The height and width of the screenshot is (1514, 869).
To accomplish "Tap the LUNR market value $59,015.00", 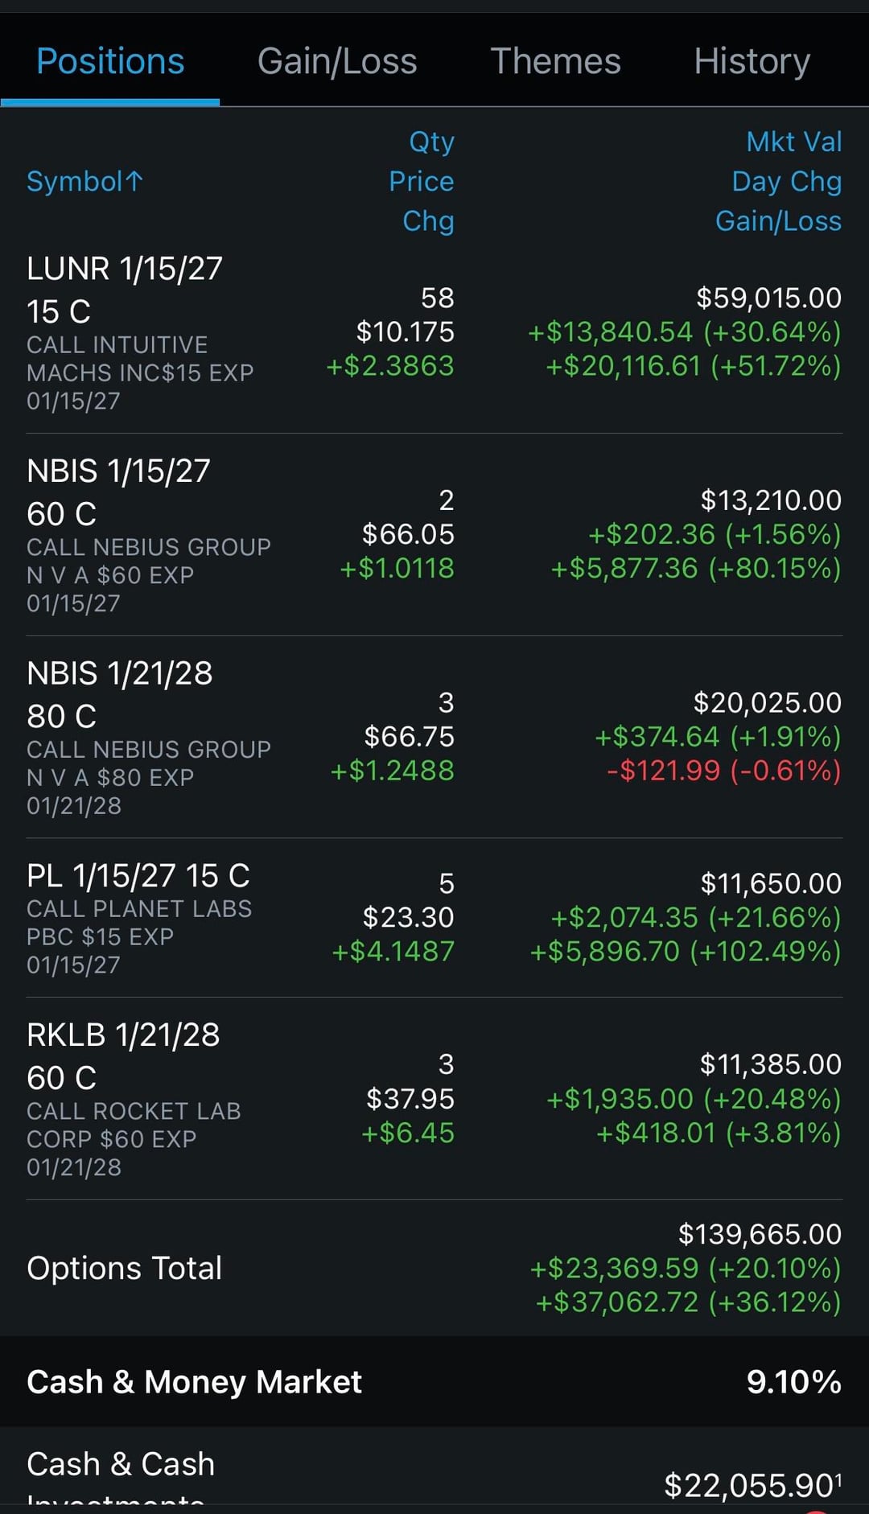I will 768,298.
